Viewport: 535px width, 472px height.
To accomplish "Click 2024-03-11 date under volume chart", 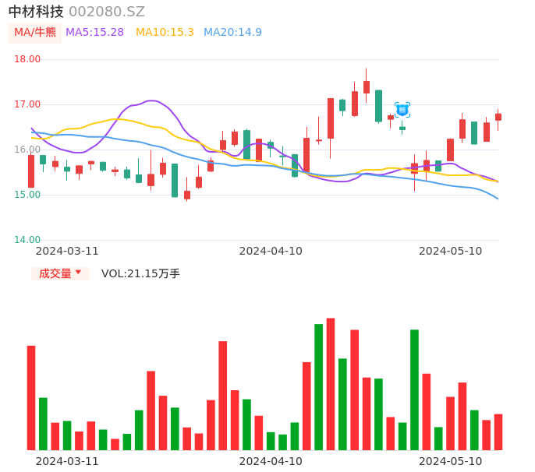I will [67, 461].
